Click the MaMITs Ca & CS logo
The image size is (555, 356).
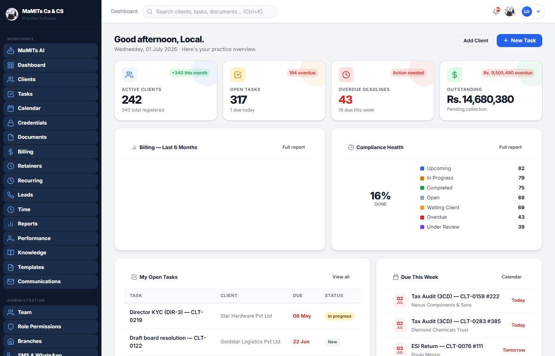click(12, 14)
